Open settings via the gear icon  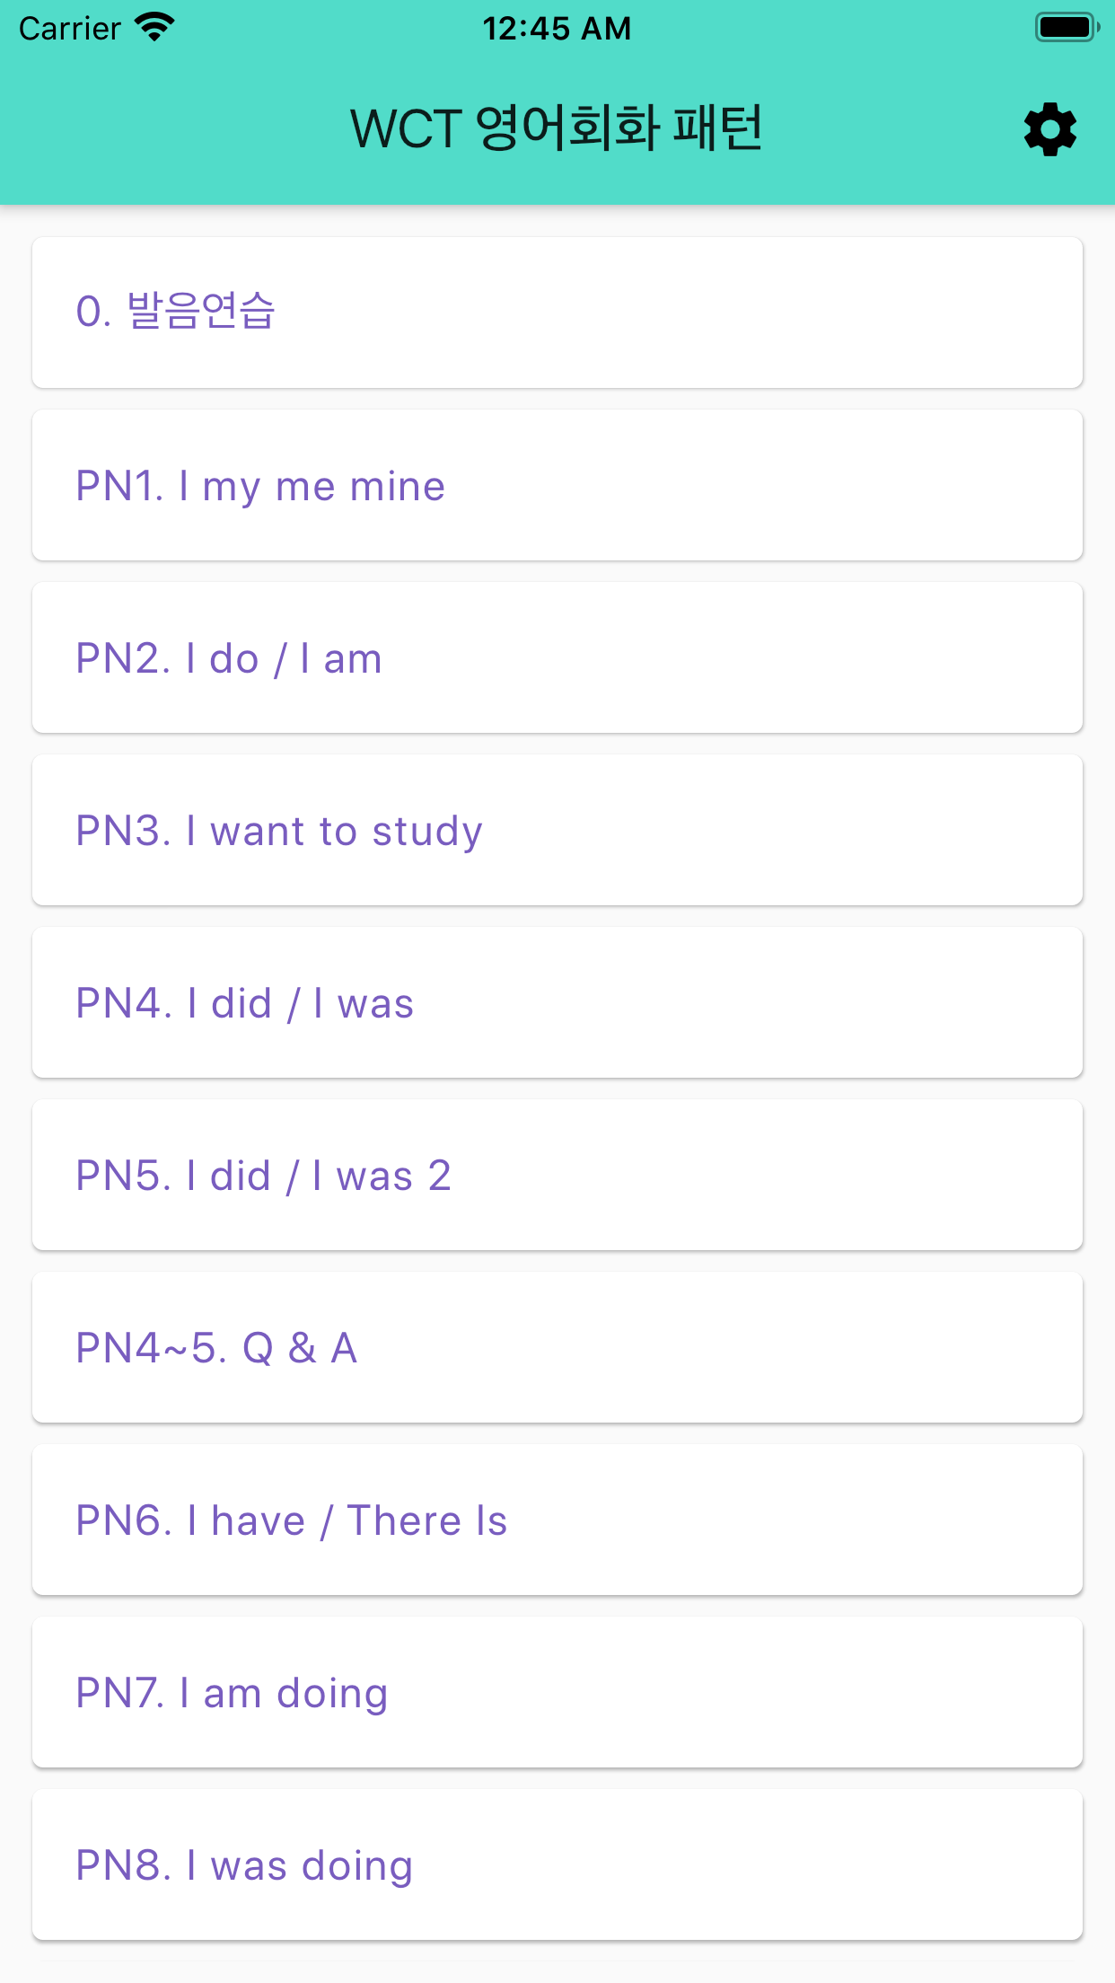click(1049, 130)
